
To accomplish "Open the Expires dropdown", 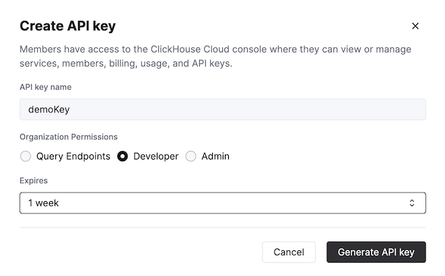I will [222, 203].
